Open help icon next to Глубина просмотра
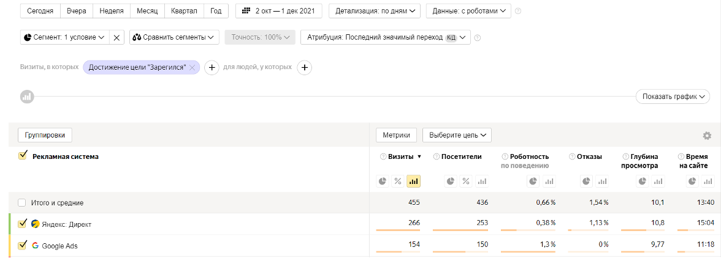This screenshot has height=261, width=721. 625,157
